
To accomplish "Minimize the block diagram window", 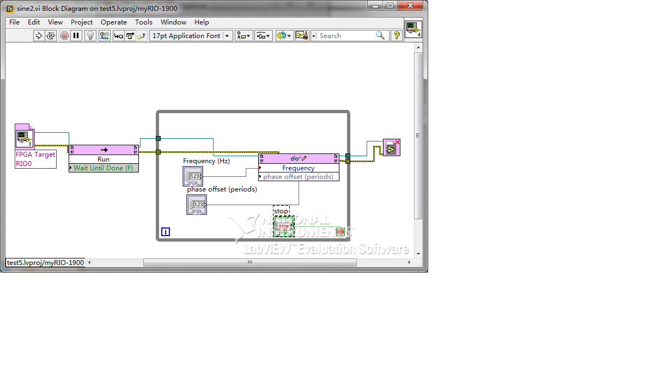I will 375,6.
